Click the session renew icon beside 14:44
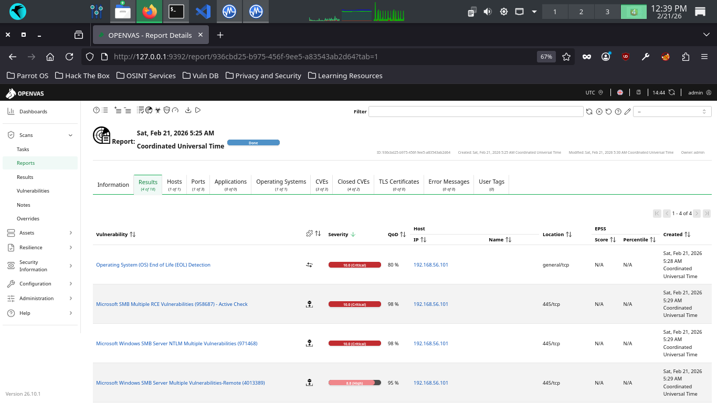 click(x=671, y=93)
